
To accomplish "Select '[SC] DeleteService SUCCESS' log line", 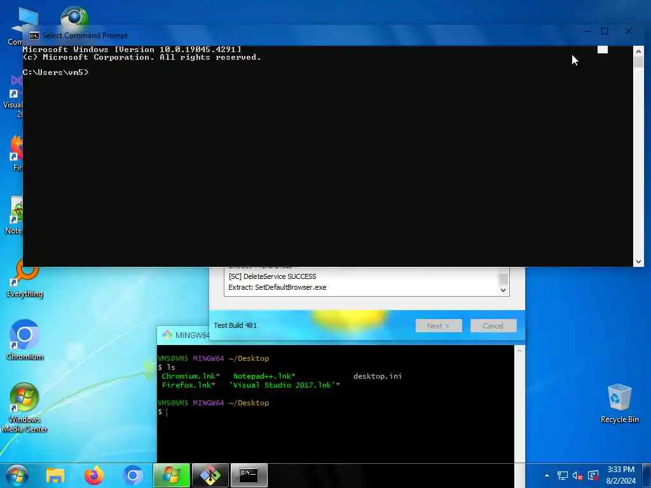I will click(x=272, y=276).
